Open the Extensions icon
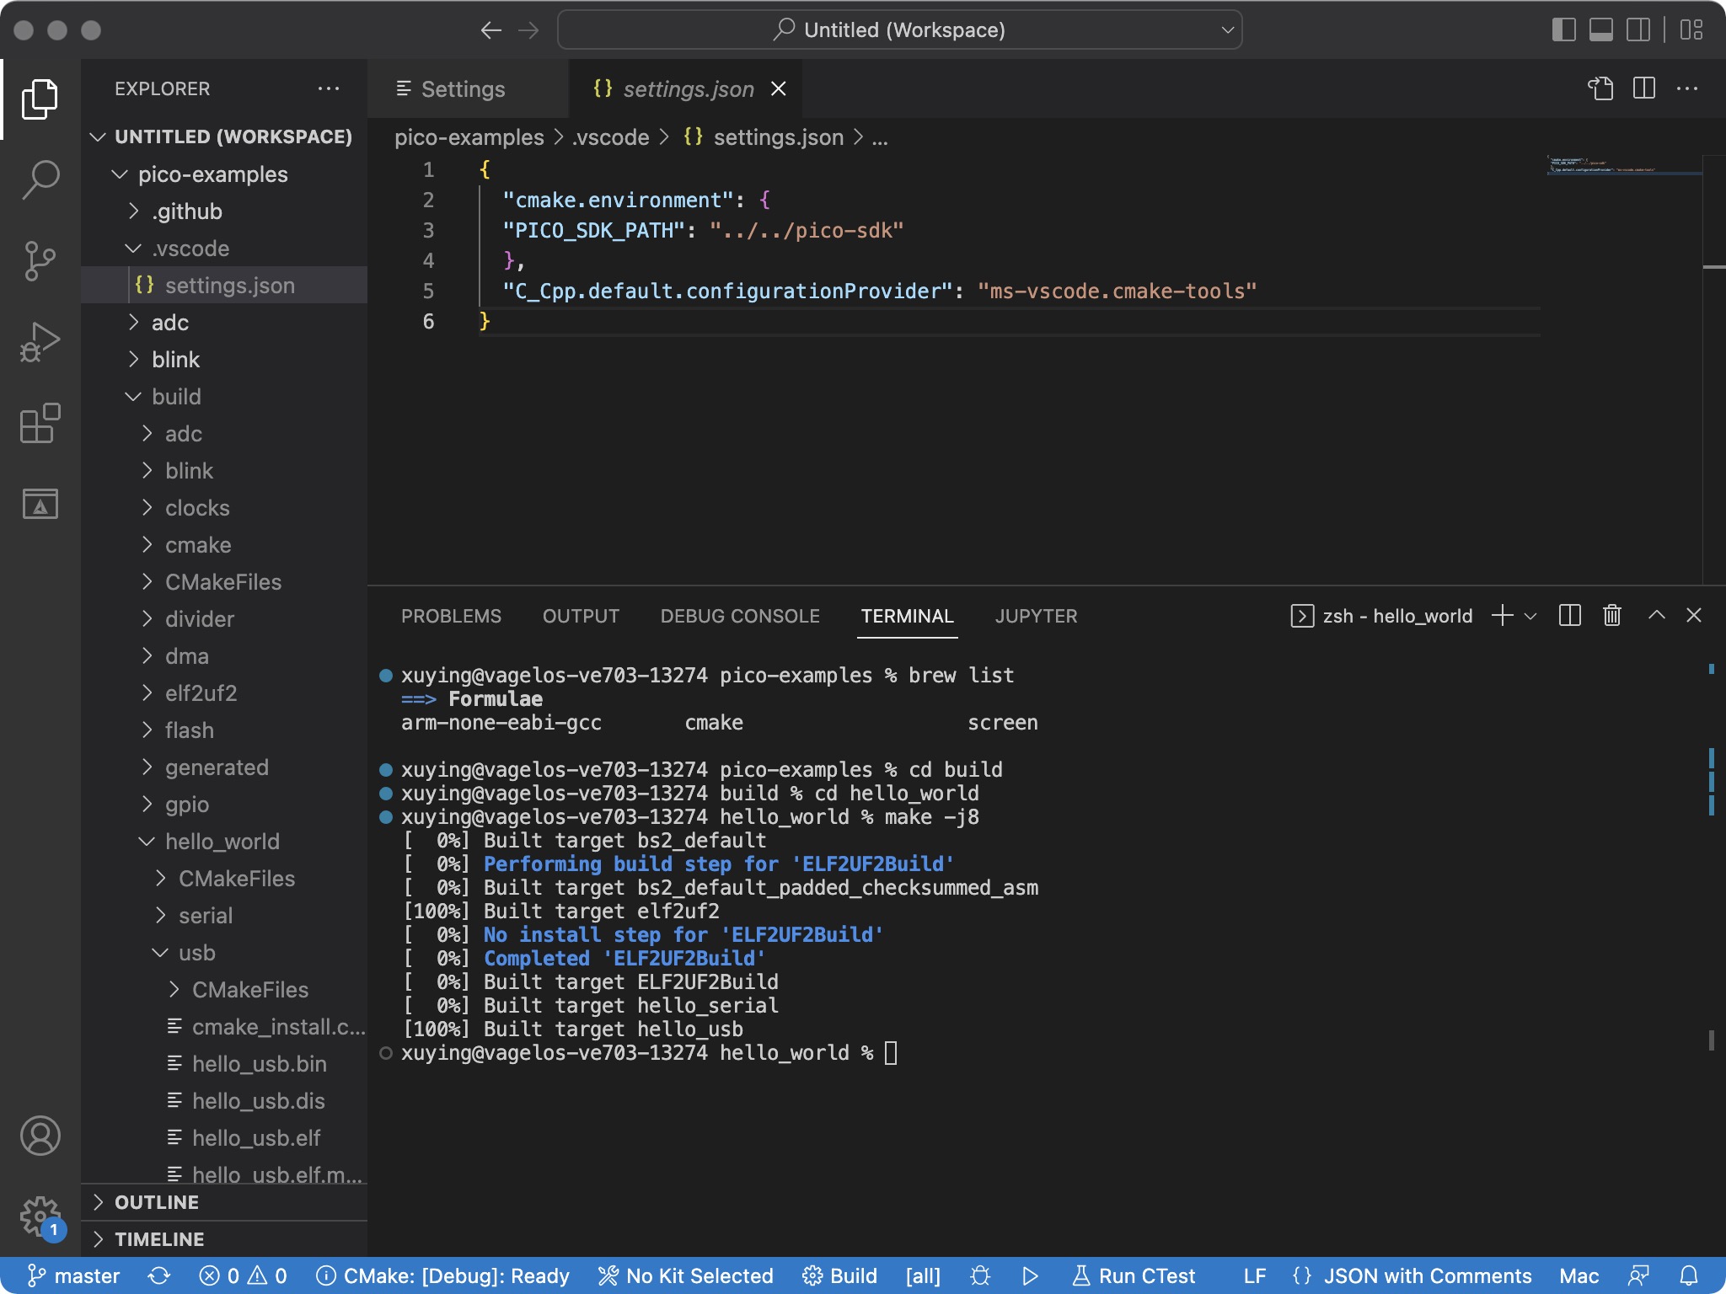 (40, 422)
